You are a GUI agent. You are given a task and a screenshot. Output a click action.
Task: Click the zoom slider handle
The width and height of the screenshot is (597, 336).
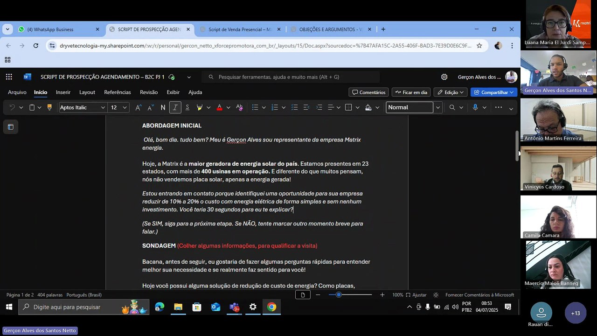[x=339, y=295]
